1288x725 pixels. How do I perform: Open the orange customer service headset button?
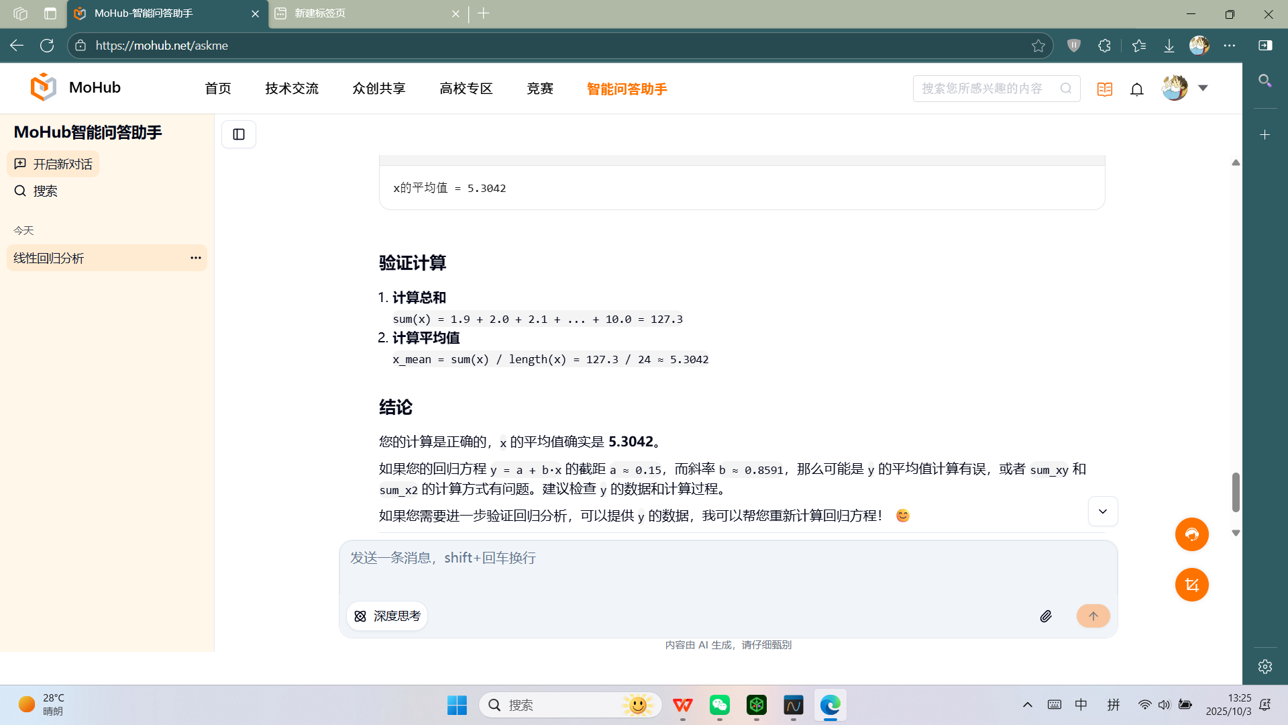1192,534
